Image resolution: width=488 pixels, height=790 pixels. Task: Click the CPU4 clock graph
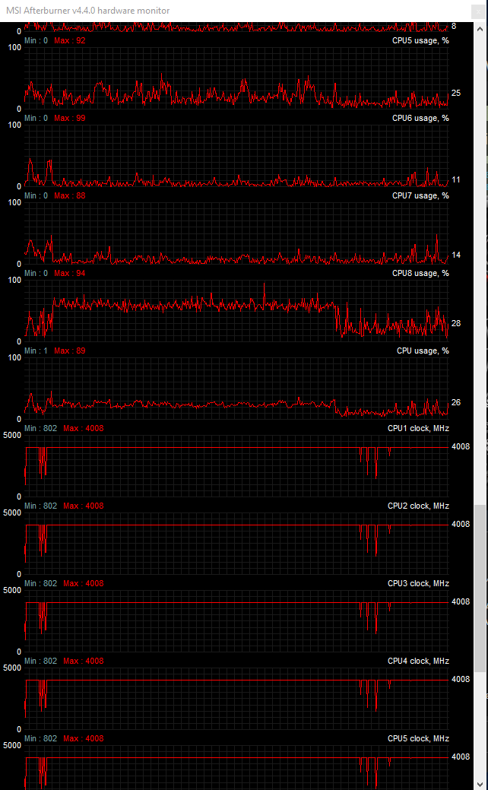[236, 699]
